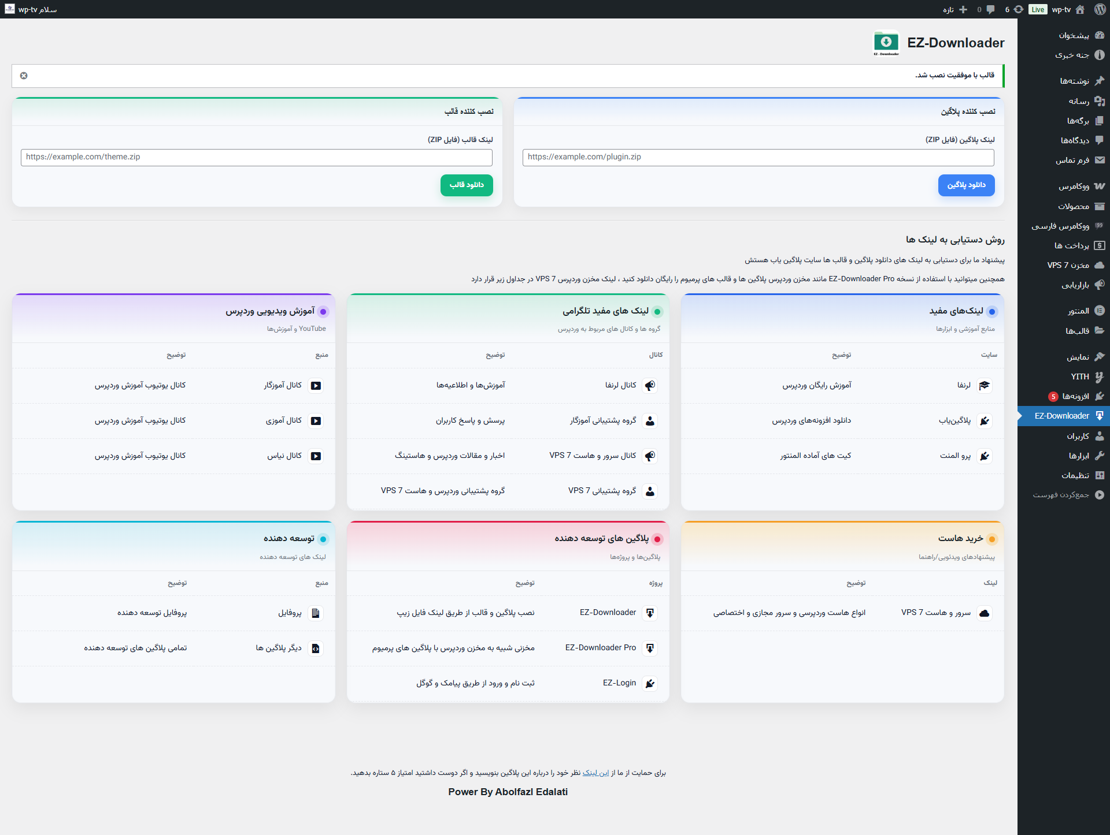This screenshot has width=1110, height=835.
Task: Click play icon beside کانال آموزگار
Action: coord(316,386)
